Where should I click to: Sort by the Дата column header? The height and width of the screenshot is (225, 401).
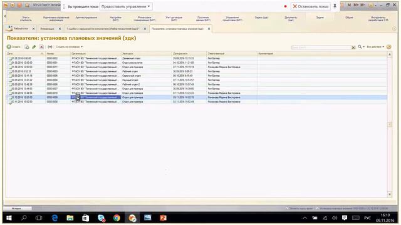click(25, 54)
